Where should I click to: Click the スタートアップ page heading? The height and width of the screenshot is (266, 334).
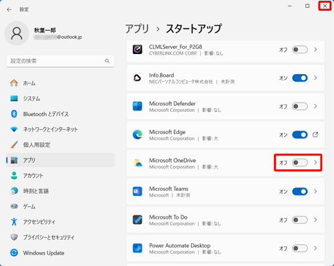(194, 29)
